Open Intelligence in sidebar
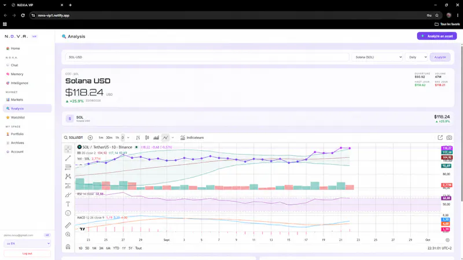This screenshot has height=260, width=463. pyautogui.click(x=27, y=83)
